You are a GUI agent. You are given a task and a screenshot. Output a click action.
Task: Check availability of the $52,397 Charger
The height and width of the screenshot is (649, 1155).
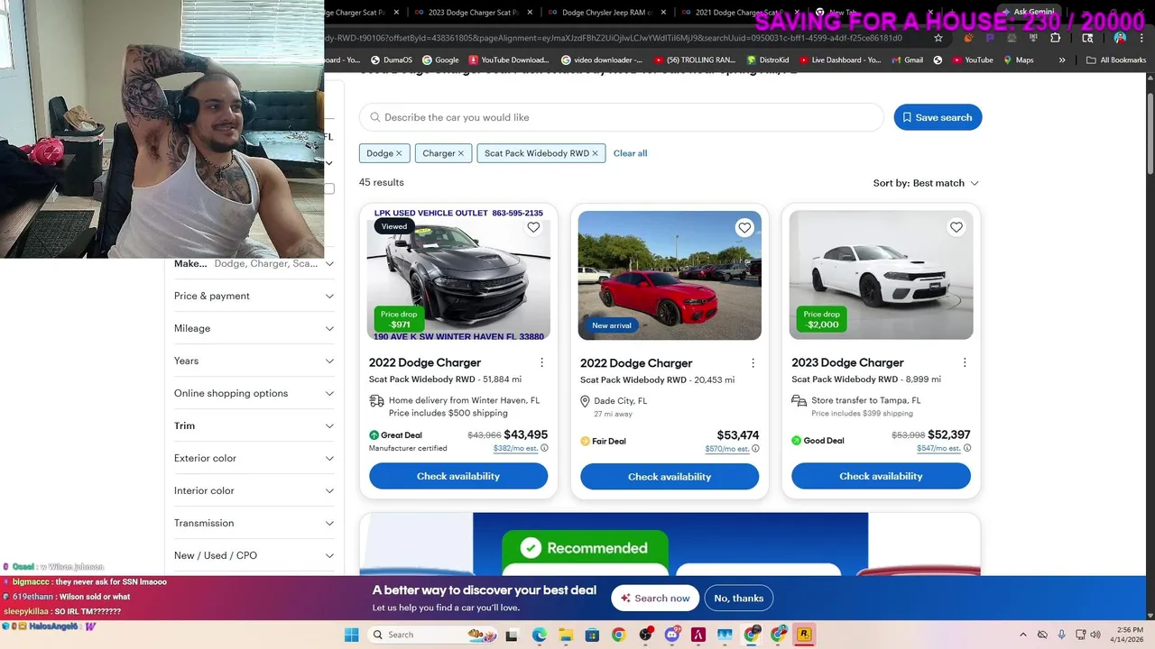tap(881, 476)
